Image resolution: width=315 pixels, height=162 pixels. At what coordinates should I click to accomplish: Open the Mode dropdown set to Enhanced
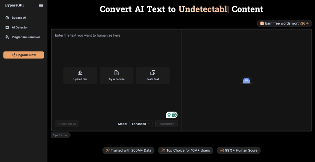141,124
